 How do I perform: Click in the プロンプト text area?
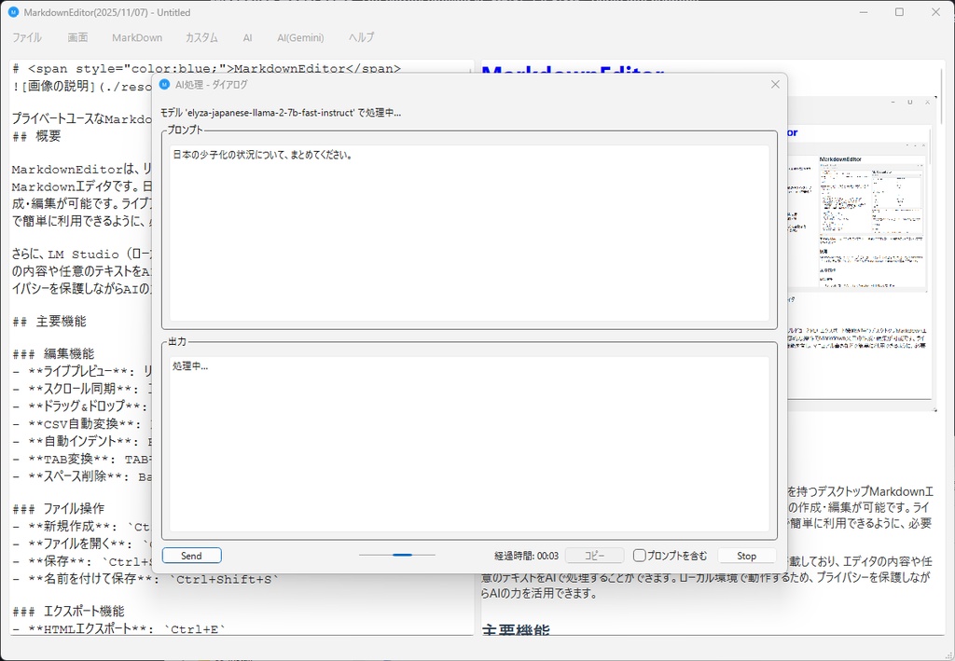click(469, 232)
